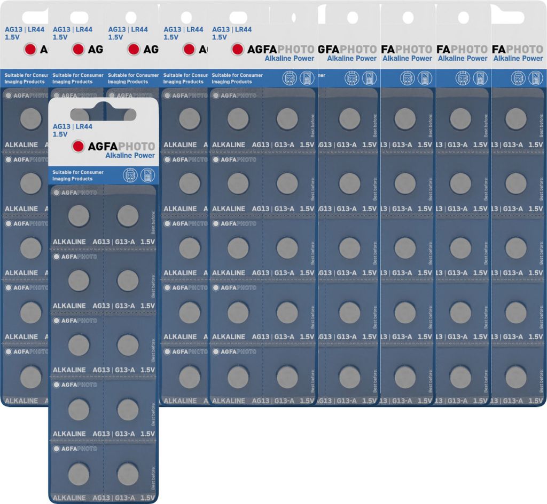
Task: Click the full AGFAPHOTO logo on the back row
Action: click(273, 50)
